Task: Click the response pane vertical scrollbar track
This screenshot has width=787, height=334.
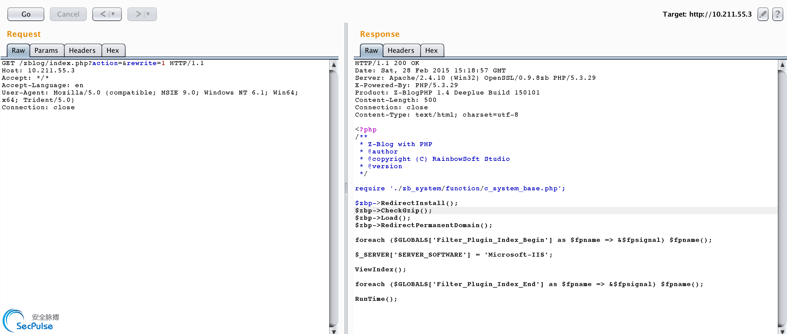Action: coord(782,198)
